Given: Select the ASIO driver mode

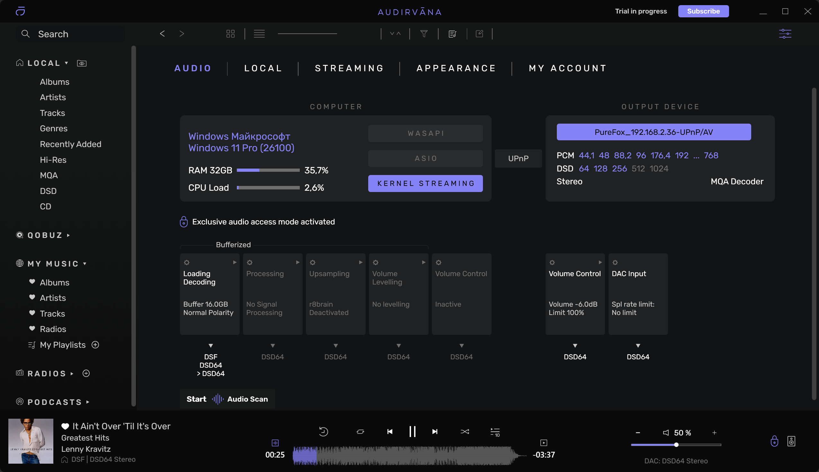Looking at the screenshot, I should (425, 158).
